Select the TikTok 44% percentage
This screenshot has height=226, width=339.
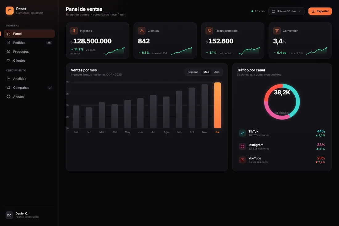click(x=321, y=131)
